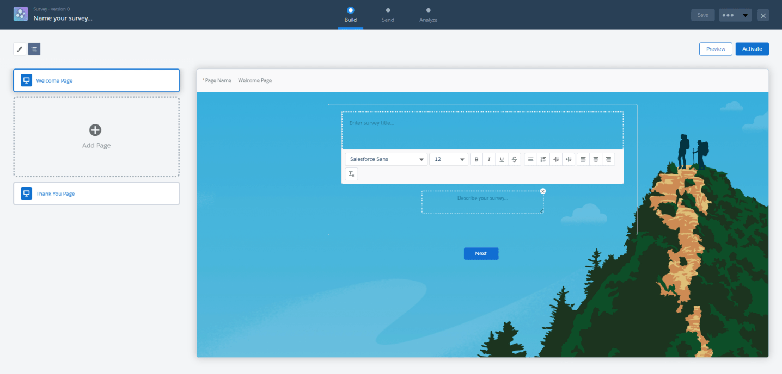Toggle strikethrough formatting
The width and height of the screenshot is (782, 374).
[x=515, y=159]
